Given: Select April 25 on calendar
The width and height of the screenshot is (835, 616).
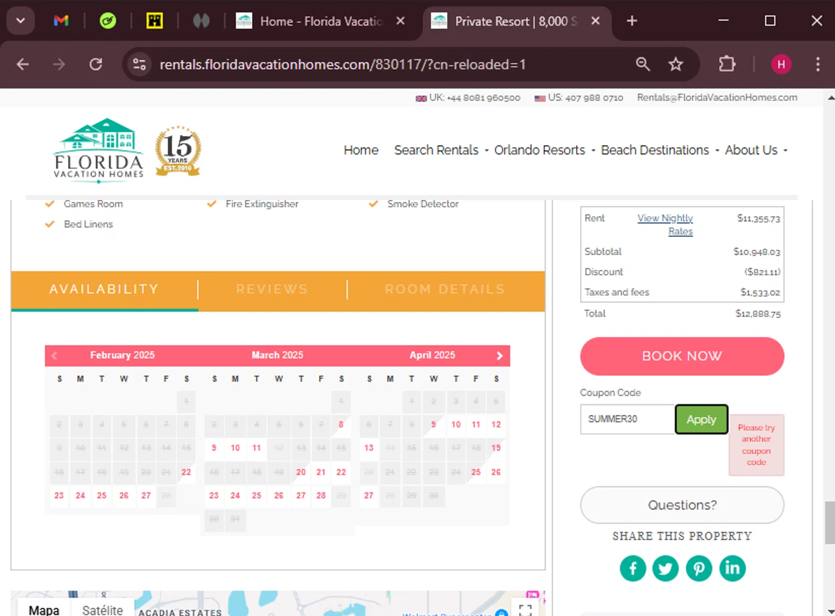Looking at the screenshot, I should click(476, 472).
